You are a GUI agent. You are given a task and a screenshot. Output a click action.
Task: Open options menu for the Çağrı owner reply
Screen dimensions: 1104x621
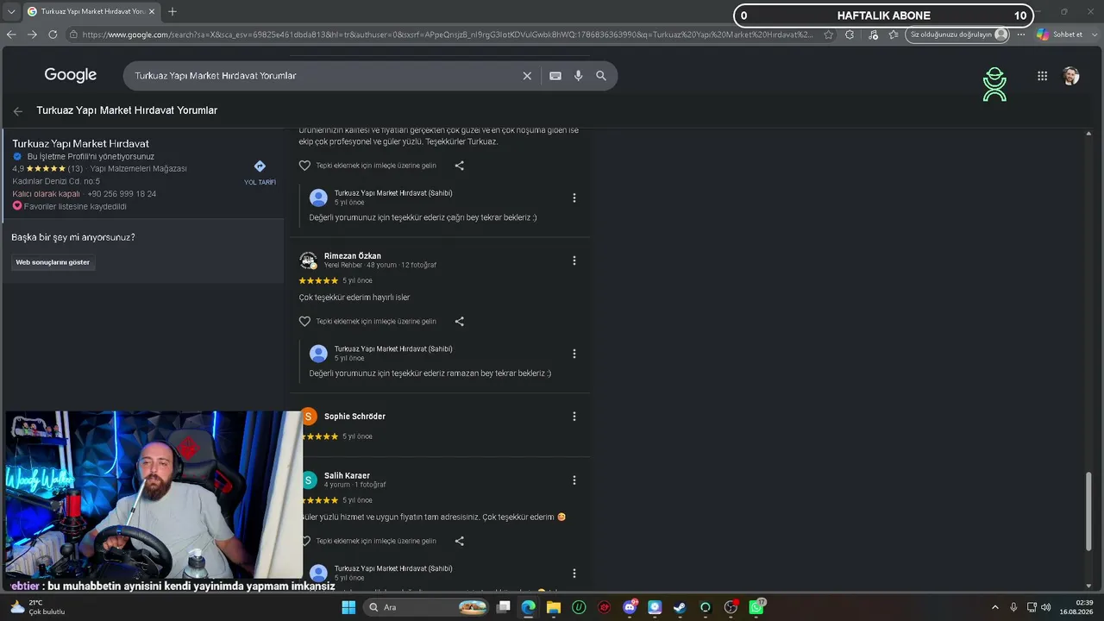pos(574,198)
